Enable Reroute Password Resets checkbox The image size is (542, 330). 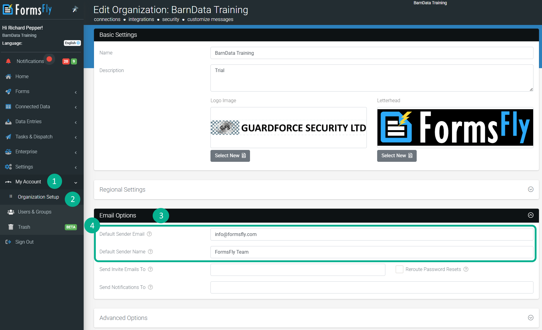coord(399,269)
